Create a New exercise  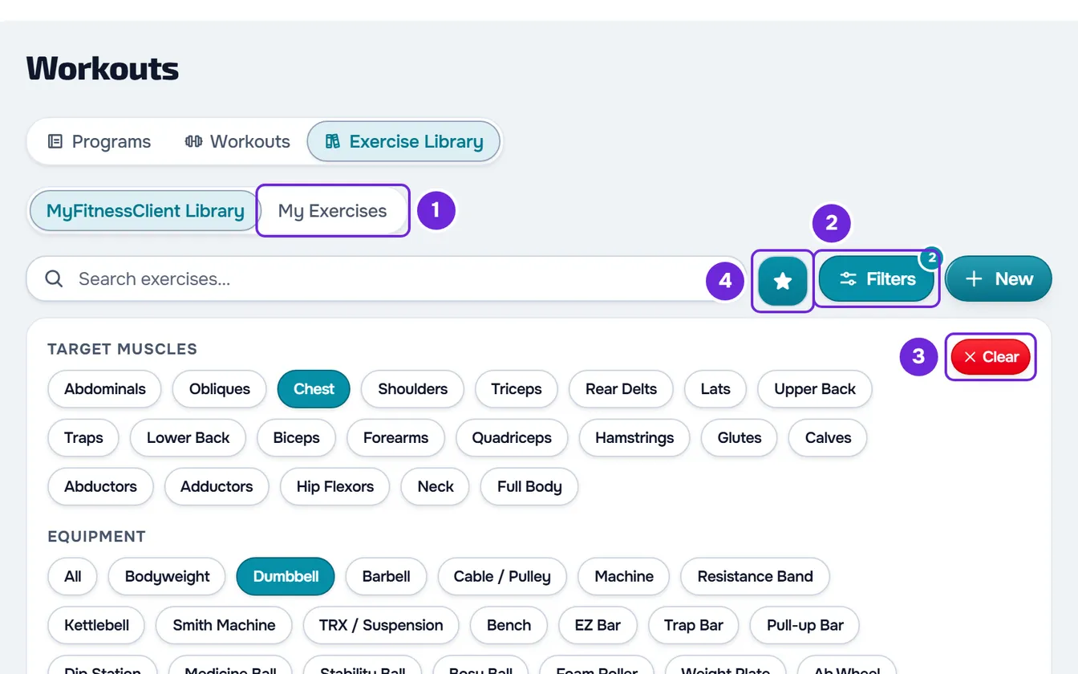point(999,279)
